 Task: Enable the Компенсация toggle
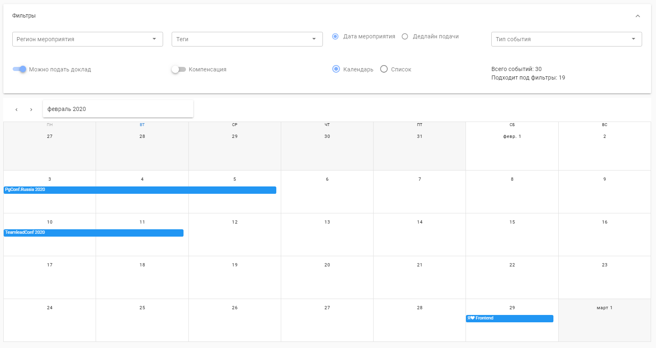178,69
